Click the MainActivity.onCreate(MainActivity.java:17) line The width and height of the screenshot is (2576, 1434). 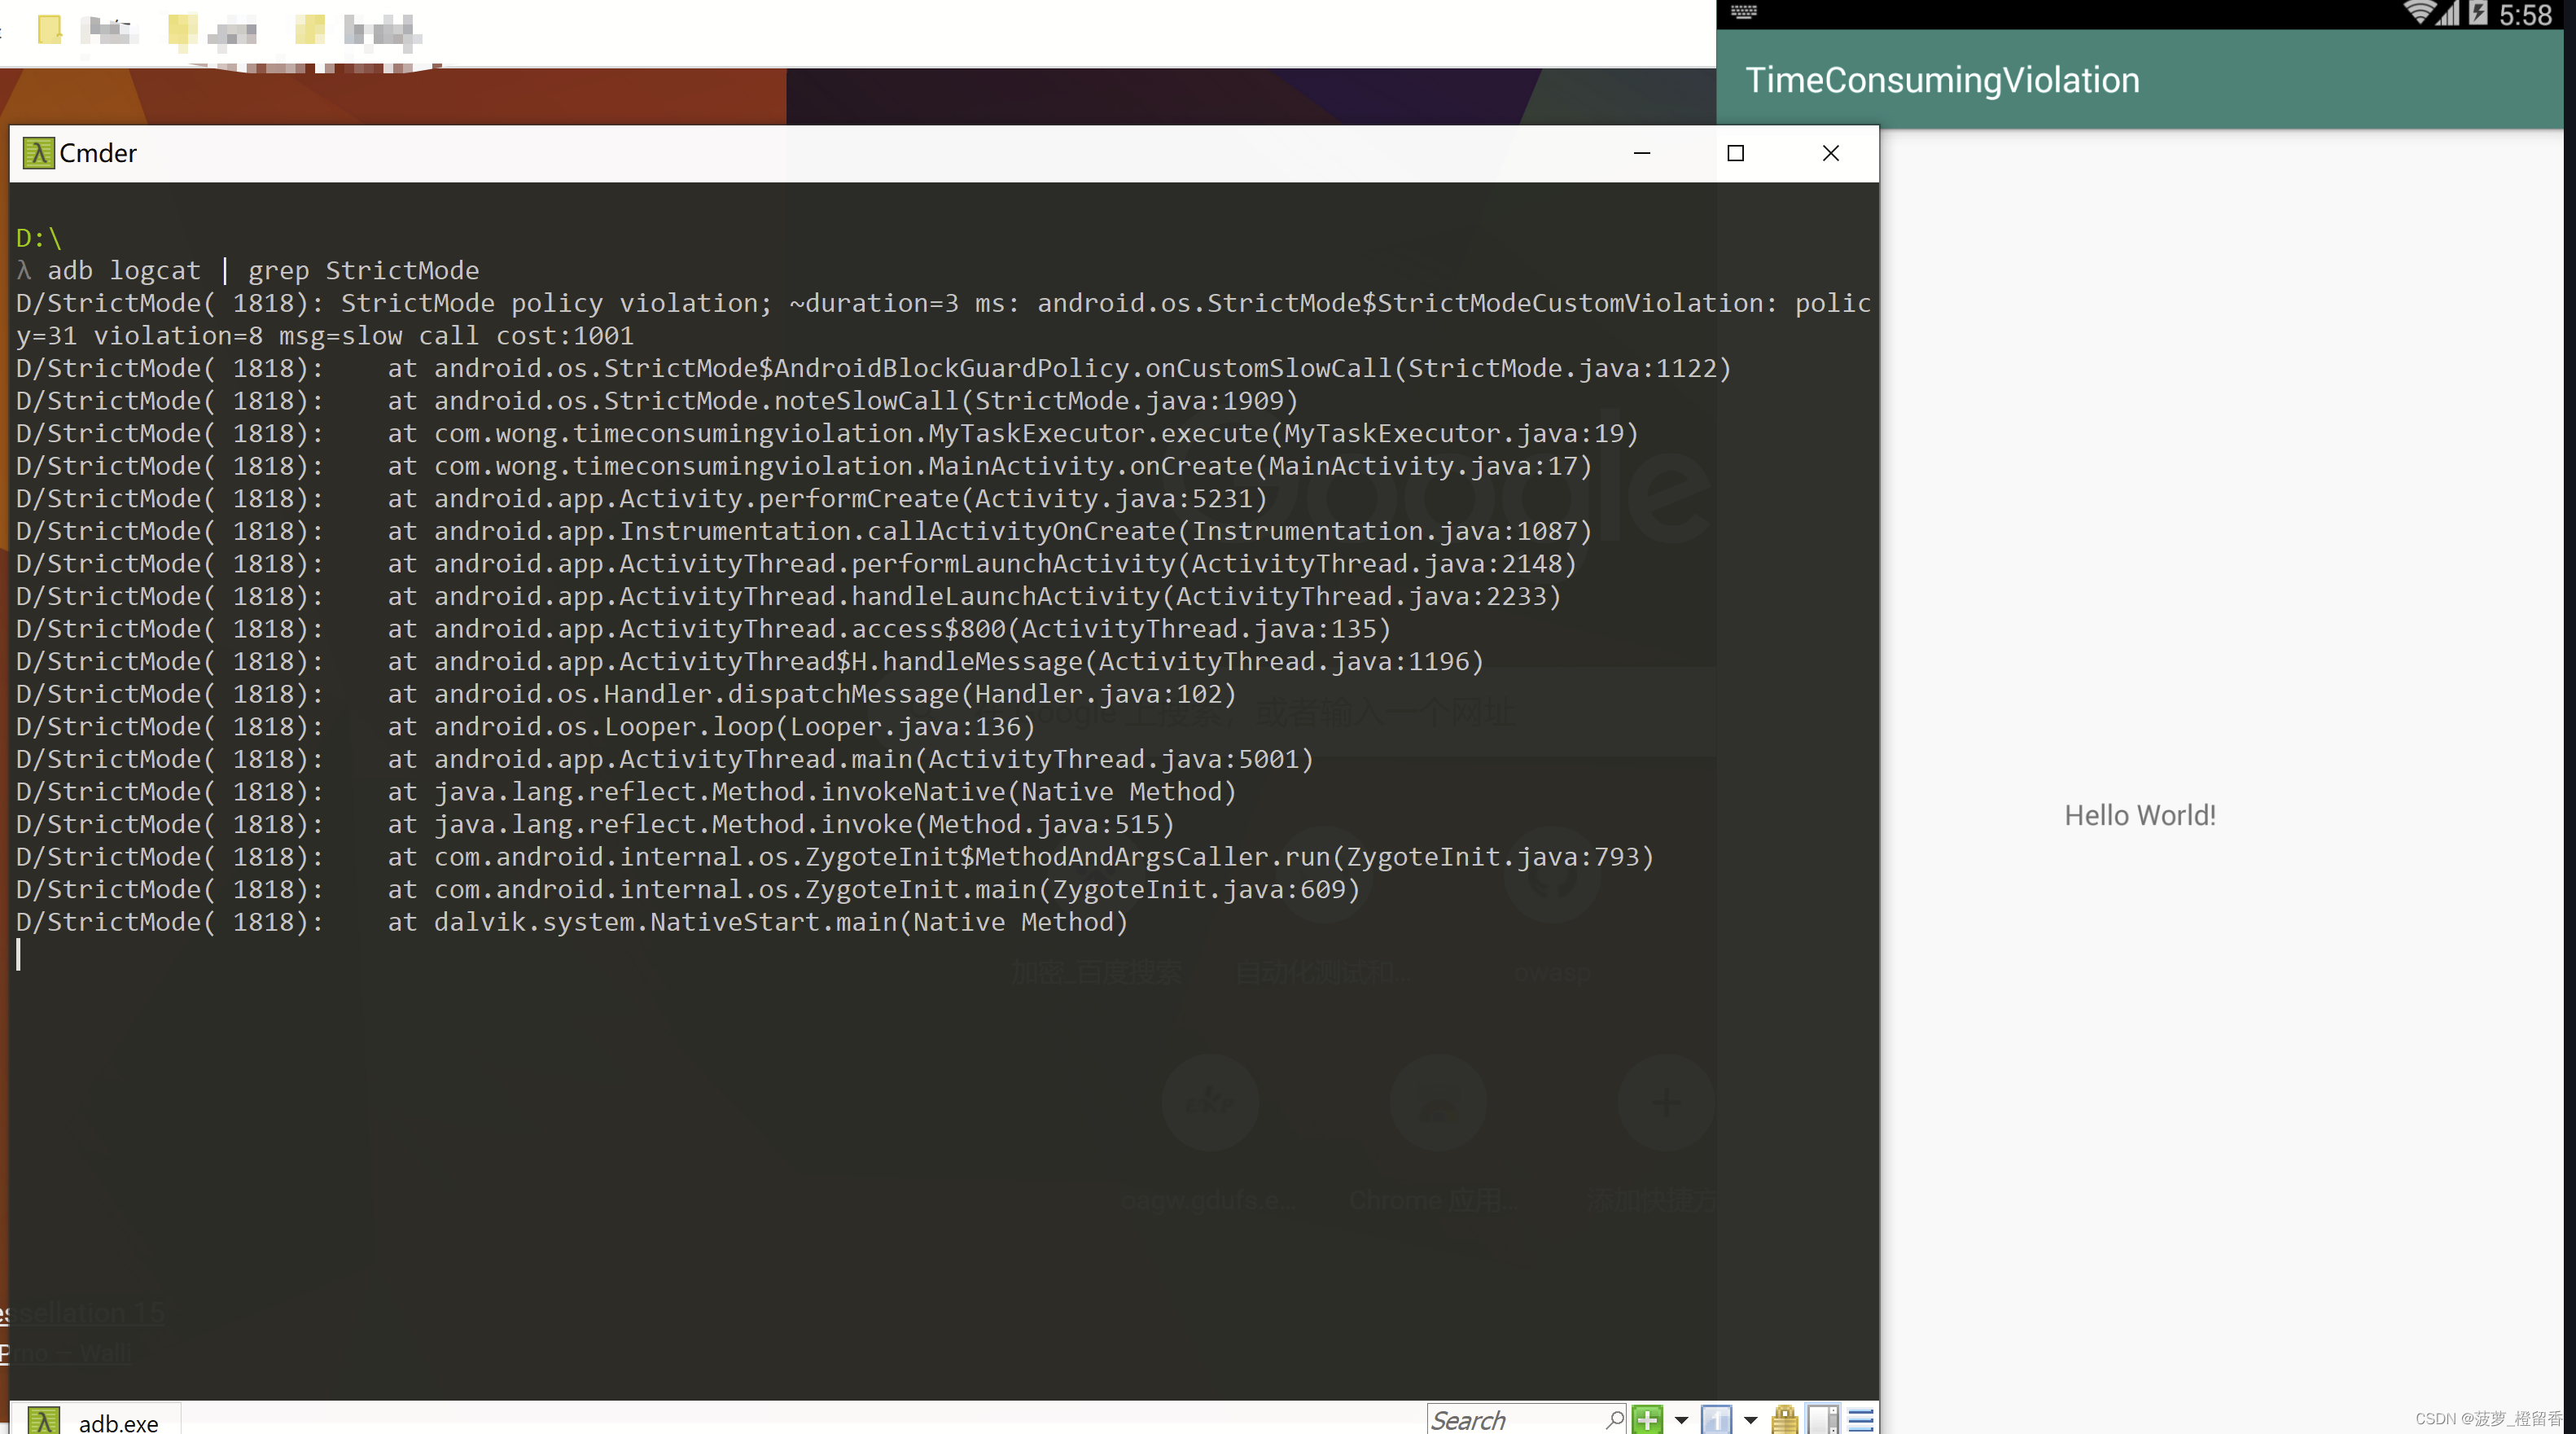pos(803,466)
